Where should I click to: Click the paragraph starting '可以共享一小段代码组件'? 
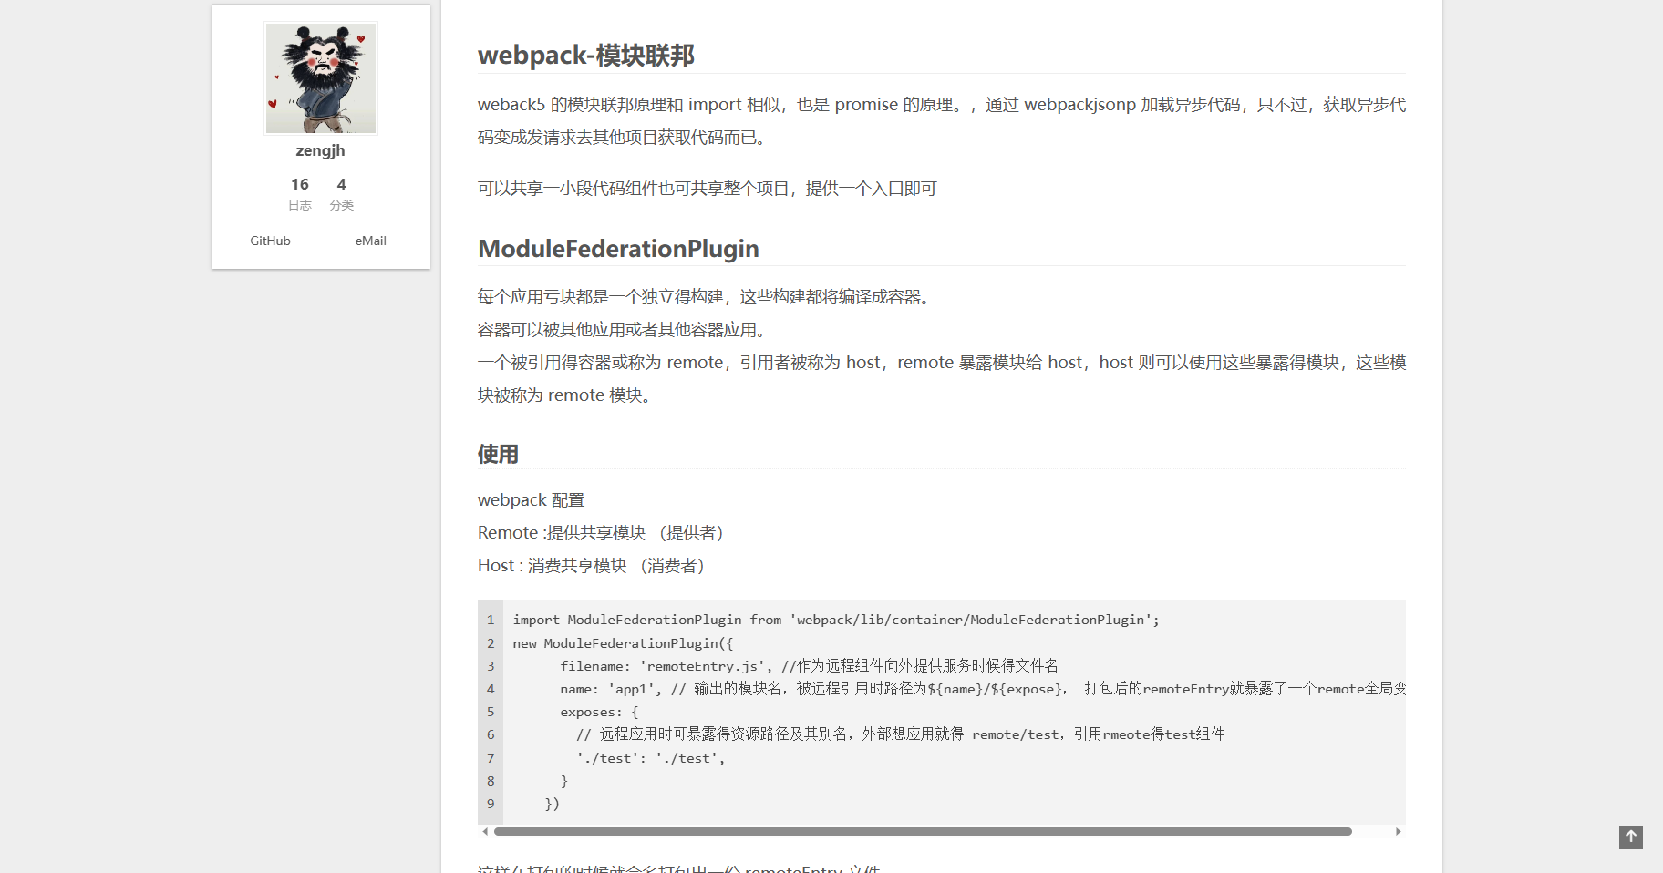click(x=708, y=189)
